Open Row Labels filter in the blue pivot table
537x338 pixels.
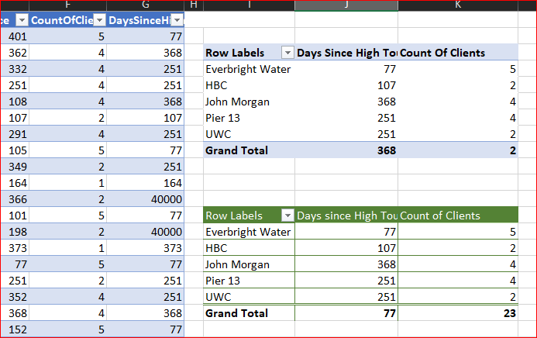287,53
